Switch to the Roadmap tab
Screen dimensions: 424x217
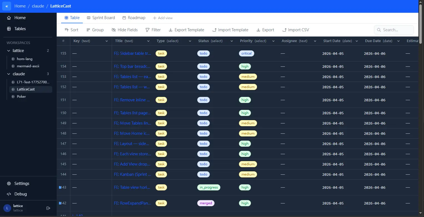pos(134,18)
